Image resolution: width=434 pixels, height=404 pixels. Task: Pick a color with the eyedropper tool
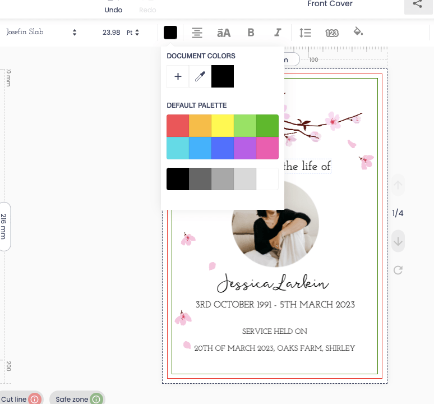[200, 76]
